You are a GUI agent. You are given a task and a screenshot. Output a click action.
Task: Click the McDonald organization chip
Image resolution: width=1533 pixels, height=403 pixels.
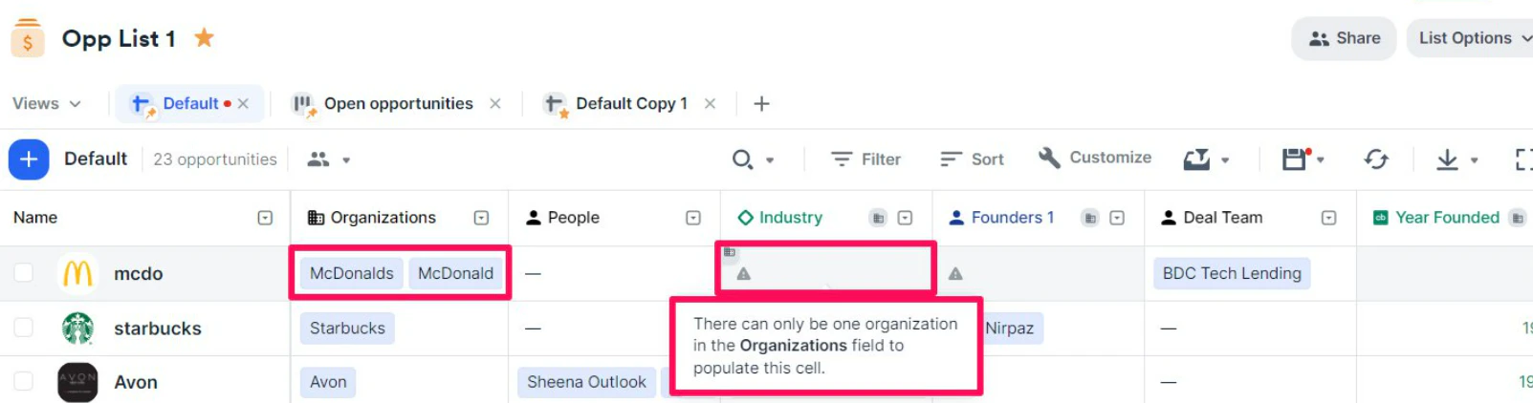(x=455, y=273)
